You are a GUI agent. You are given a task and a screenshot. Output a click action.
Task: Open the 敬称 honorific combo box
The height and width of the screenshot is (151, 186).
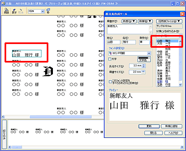145,42
